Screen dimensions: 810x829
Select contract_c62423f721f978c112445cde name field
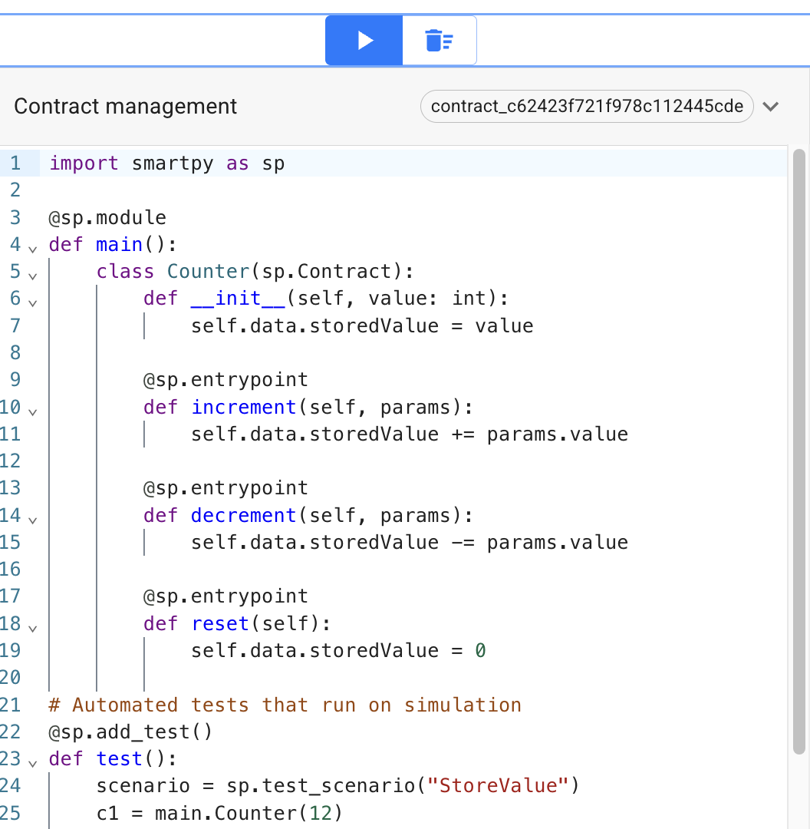pos(587,106)
